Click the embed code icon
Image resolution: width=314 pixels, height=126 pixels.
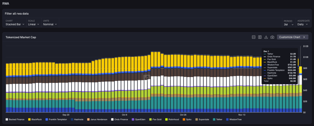click(x=254, y=37)
